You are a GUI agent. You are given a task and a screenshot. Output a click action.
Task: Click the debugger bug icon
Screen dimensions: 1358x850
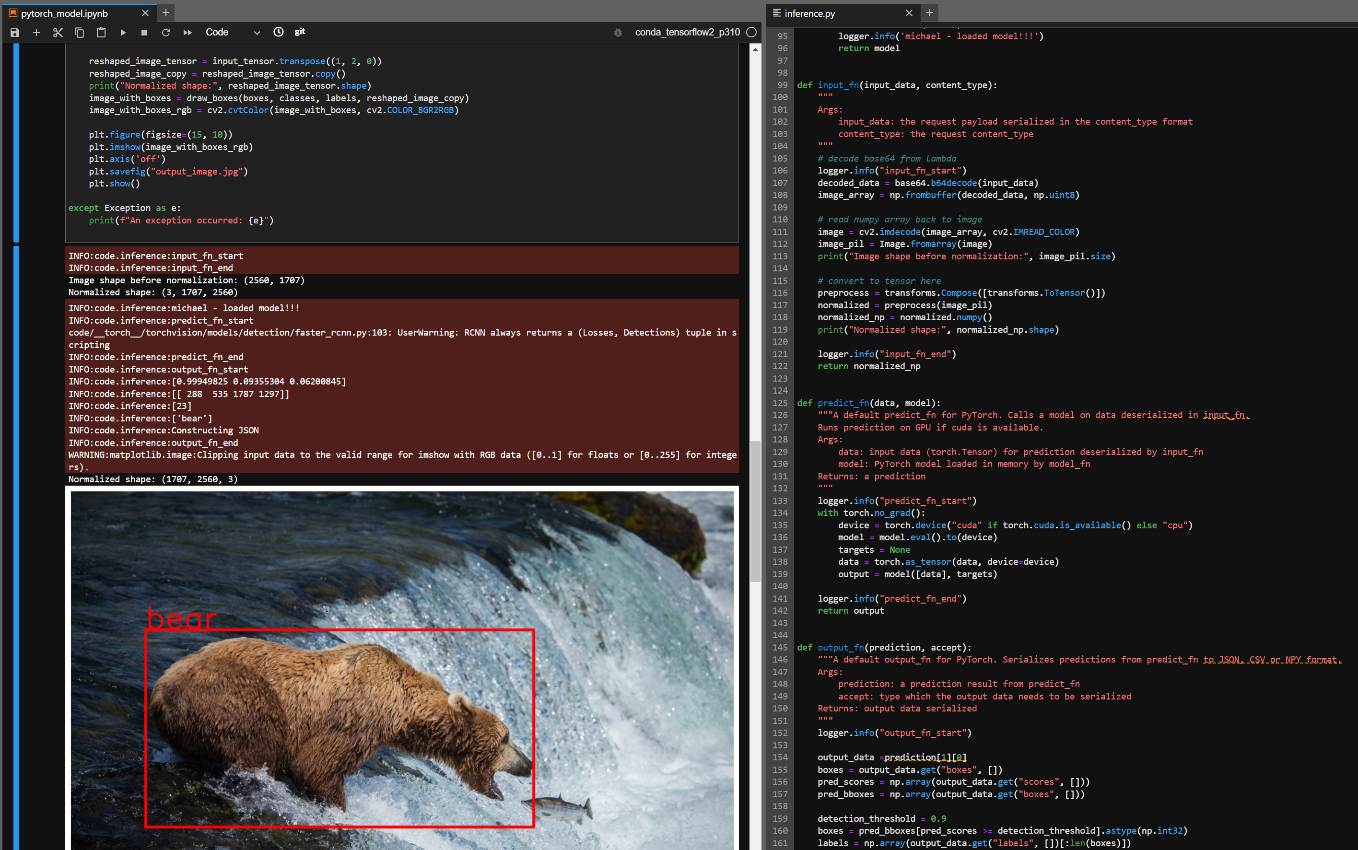tap(618, 33)
